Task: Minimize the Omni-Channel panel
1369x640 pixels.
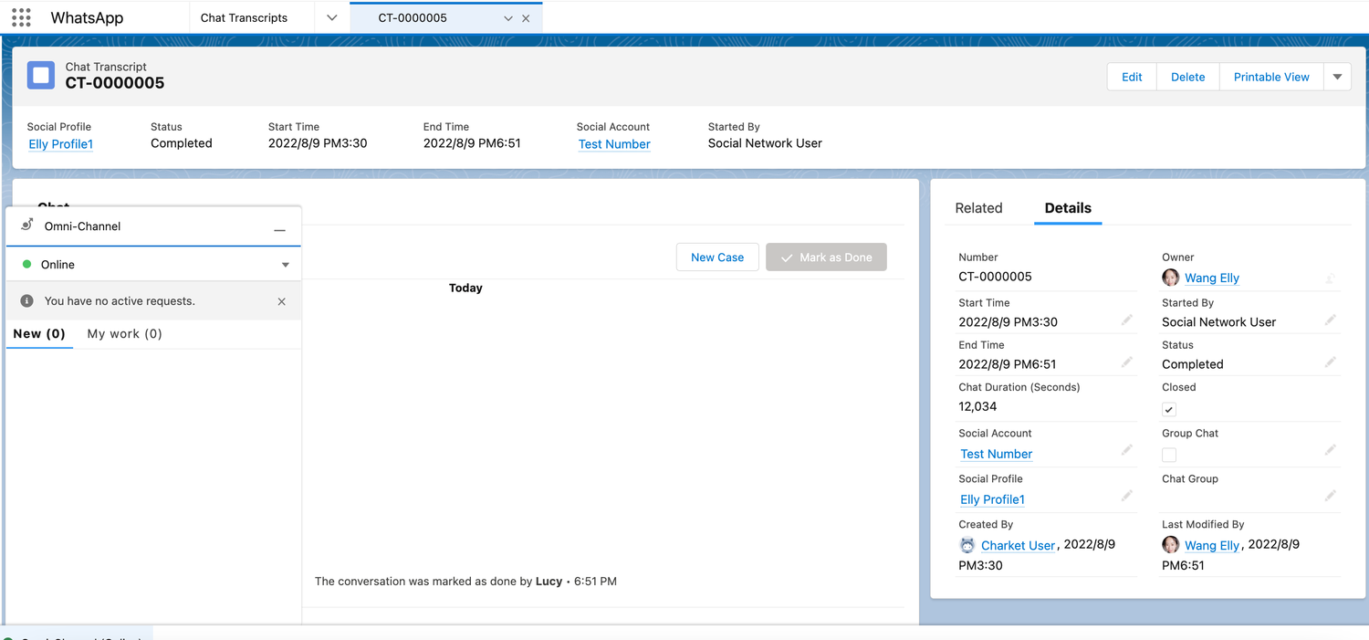Action: 279,230
